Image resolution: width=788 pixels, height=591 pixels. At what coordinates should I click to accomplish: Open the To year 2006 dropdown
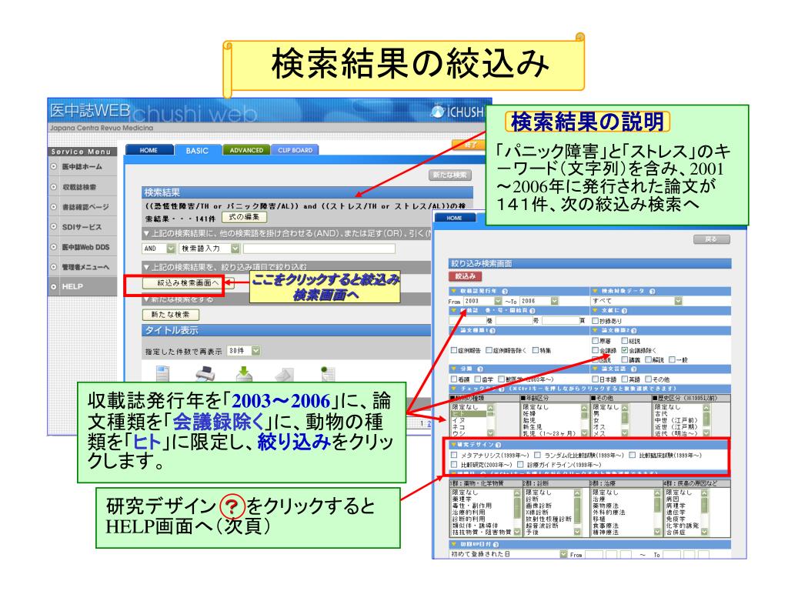[x=539, y=301]
